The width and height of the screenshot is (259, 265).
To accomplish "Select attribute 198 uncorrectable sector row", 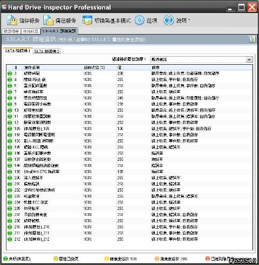I will pyautogui.click(x=129, y=166).
